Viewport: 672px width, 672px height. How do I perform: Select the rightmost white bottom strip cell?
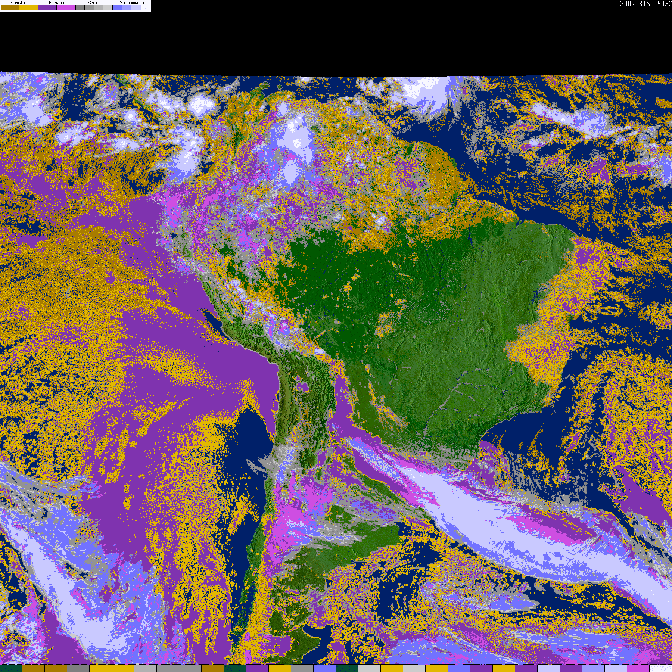(x=660, y=668)
